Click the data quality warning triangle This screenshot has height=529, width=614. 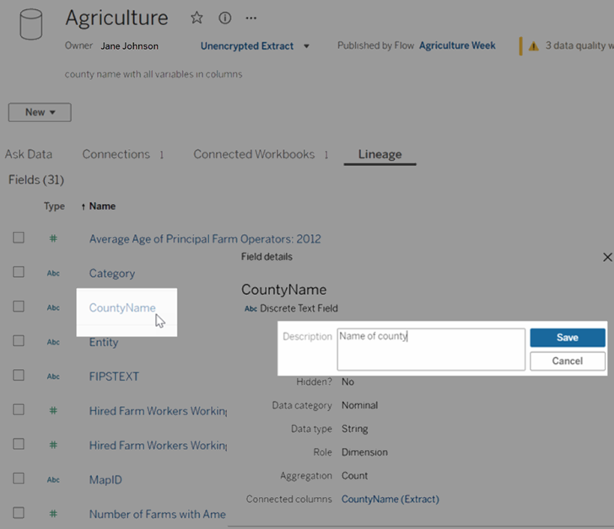533,46
